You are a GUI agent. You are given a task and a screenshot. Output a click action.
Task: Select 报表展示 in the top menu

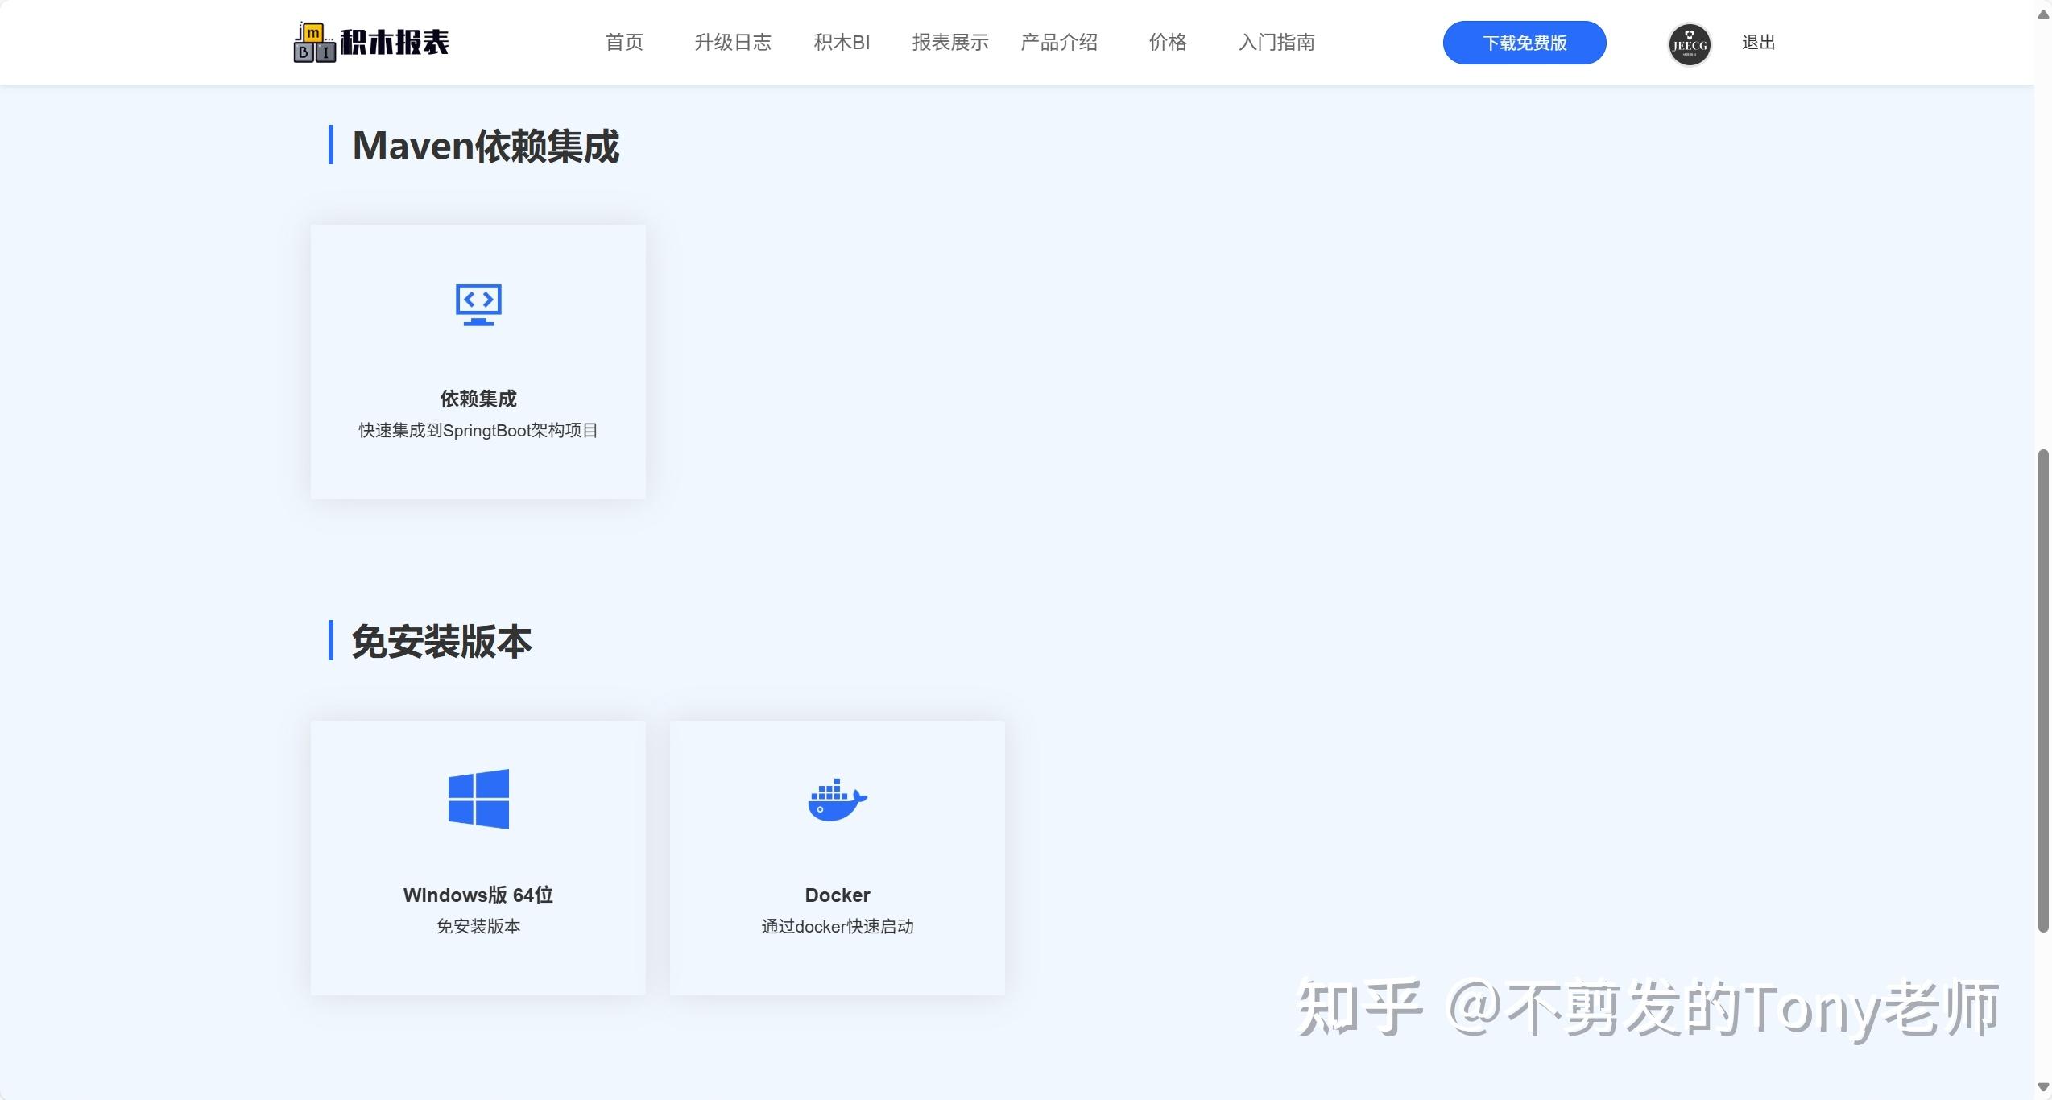pos(950,42)
